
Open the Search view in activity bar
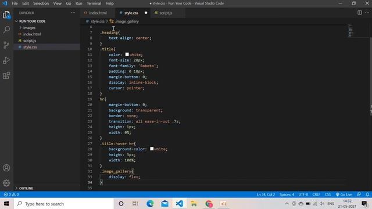6,30
